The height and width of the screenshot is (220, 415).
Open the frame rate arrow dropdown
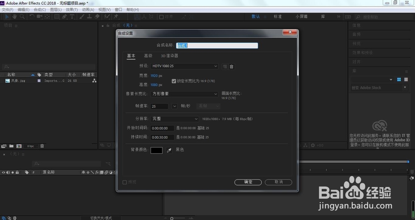[x=174, y=106]
